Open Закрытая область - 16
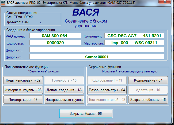 pyautogui.click(x=148, y=100)
